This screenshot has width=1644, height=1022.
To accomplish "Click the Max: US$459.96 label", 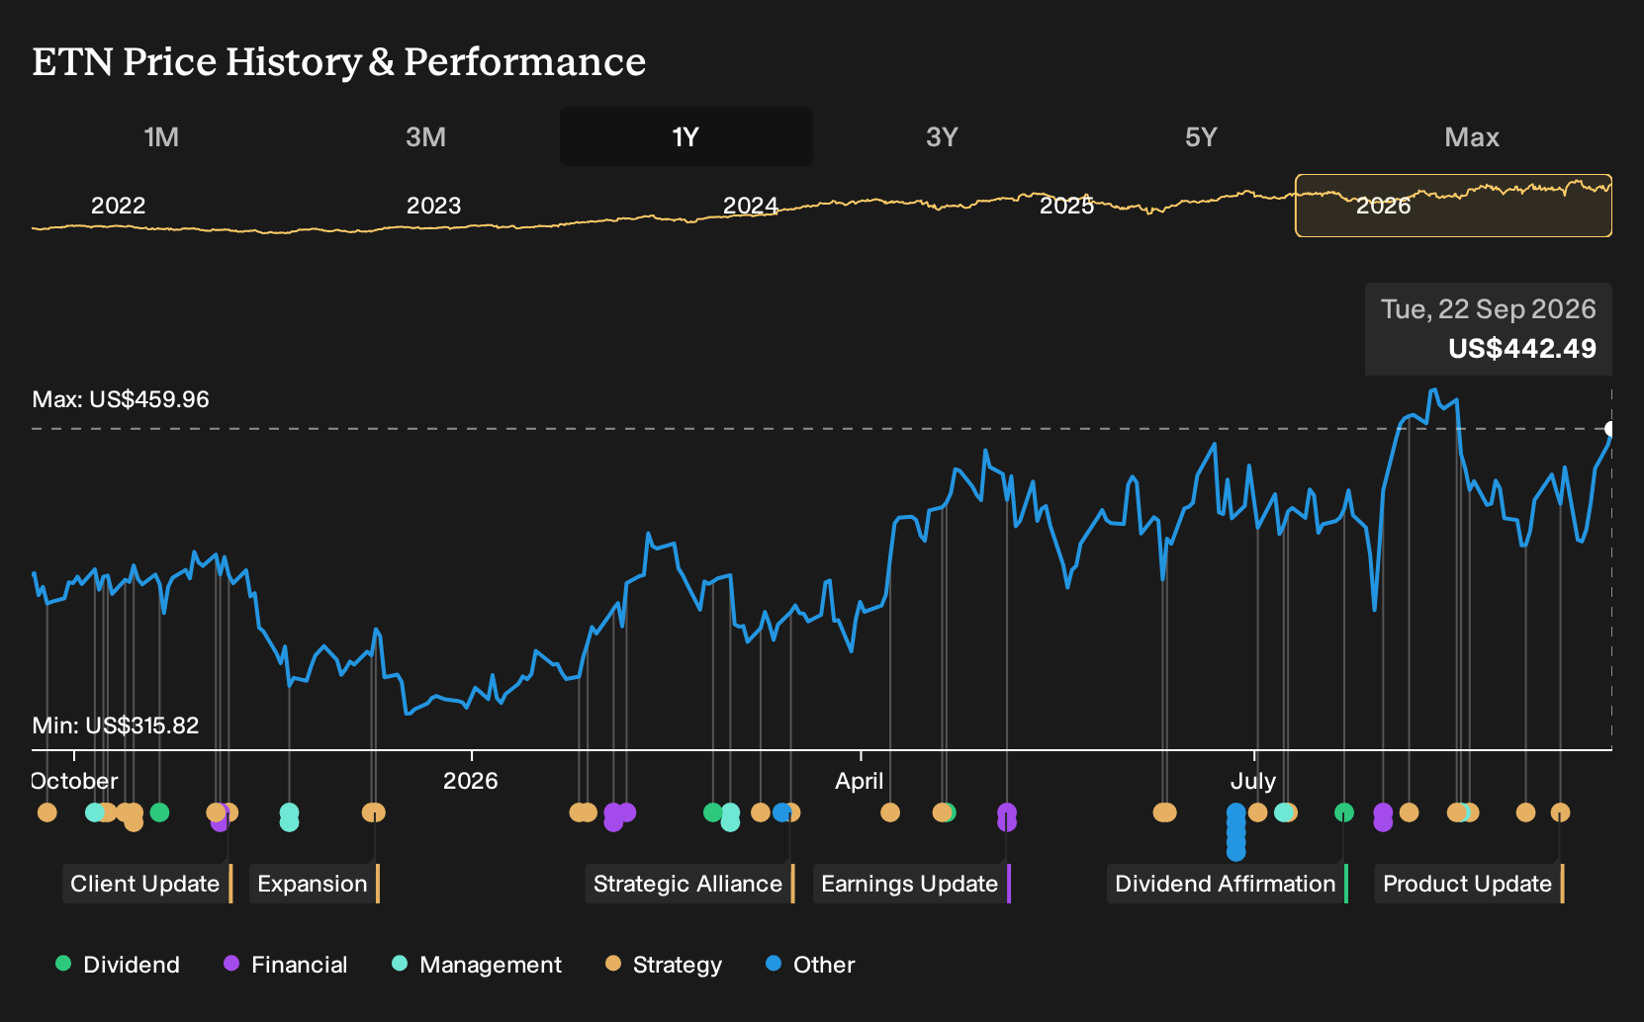I will [x=121, y=399].
